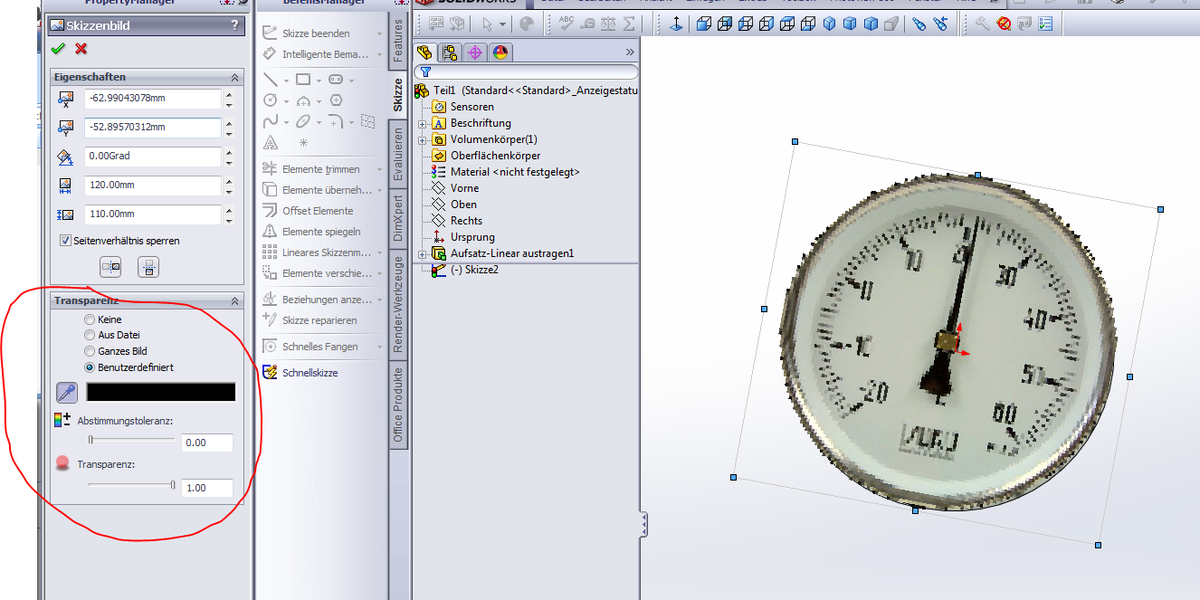This screenshot has width=1200, height=600.
Task: Select the Keine transparency option
Action: [x=89, y=319]
